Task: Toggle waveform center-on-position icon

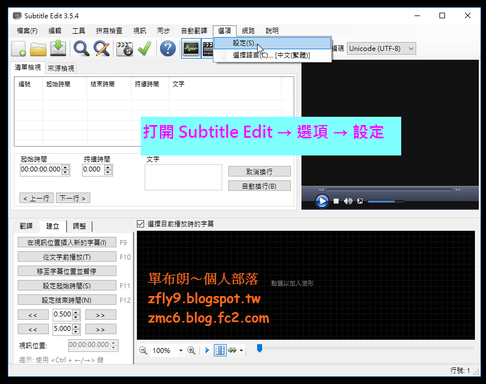Action: click(x=220, y=350)
